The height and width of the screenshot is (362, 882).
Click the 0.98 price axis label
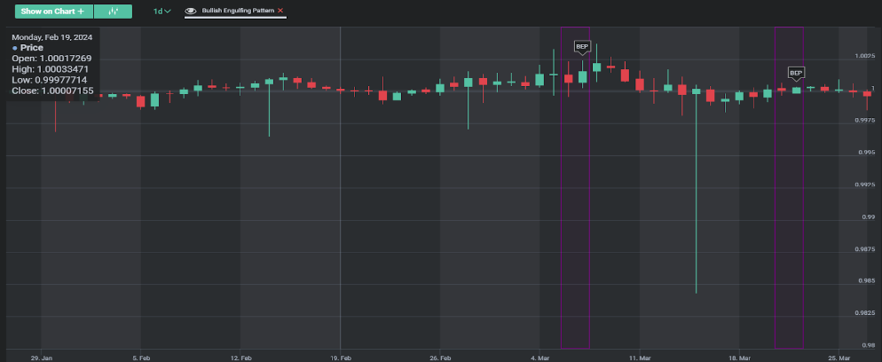coord(869,345)
